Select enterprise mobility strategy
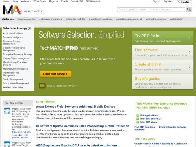 pos(75,19)
